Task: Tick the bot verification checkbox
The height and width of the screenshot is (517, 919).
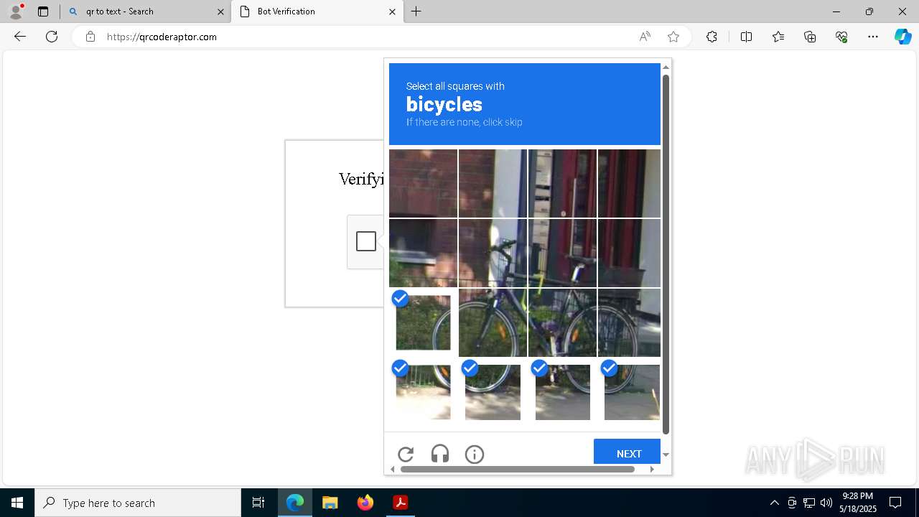Action: (366, 241)
